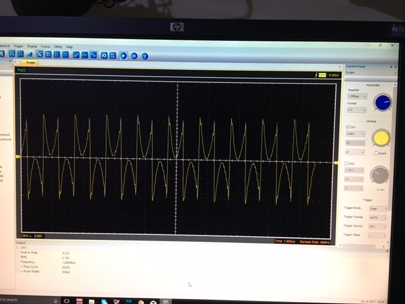Viewport: 405px width, 304px height.
Task: Open Task View on the taskbar
Action: (x=66, y=301)
